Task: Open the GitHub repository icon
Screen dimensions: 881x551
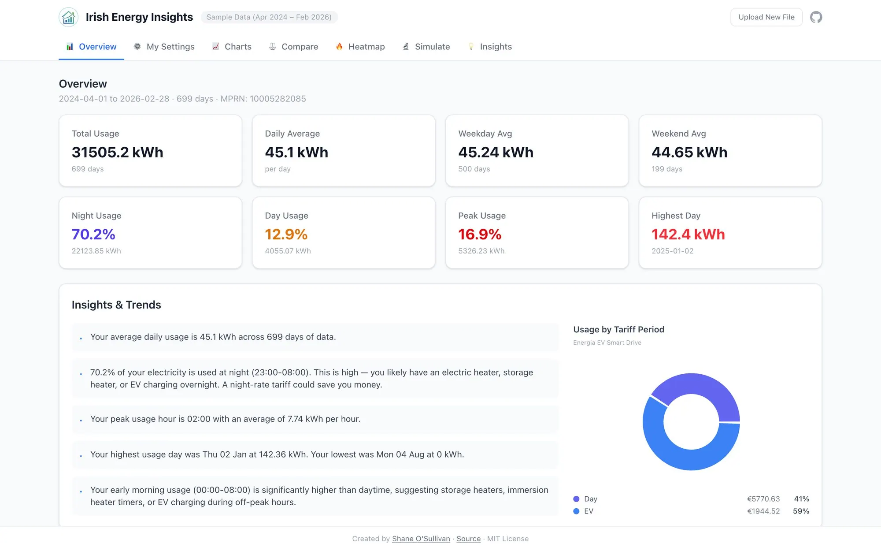Action: [816, 17]
